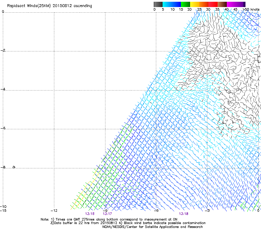Viewport: 261px width, 229px height.
Task: Click the swath time label '13:17'
Action: click(107, 214)
